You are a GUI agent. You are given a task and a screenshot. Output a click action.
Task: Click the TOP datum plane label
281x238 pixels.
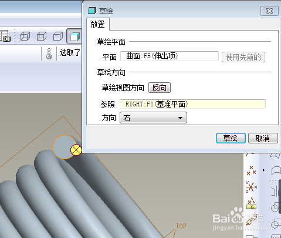coord(181,226)
